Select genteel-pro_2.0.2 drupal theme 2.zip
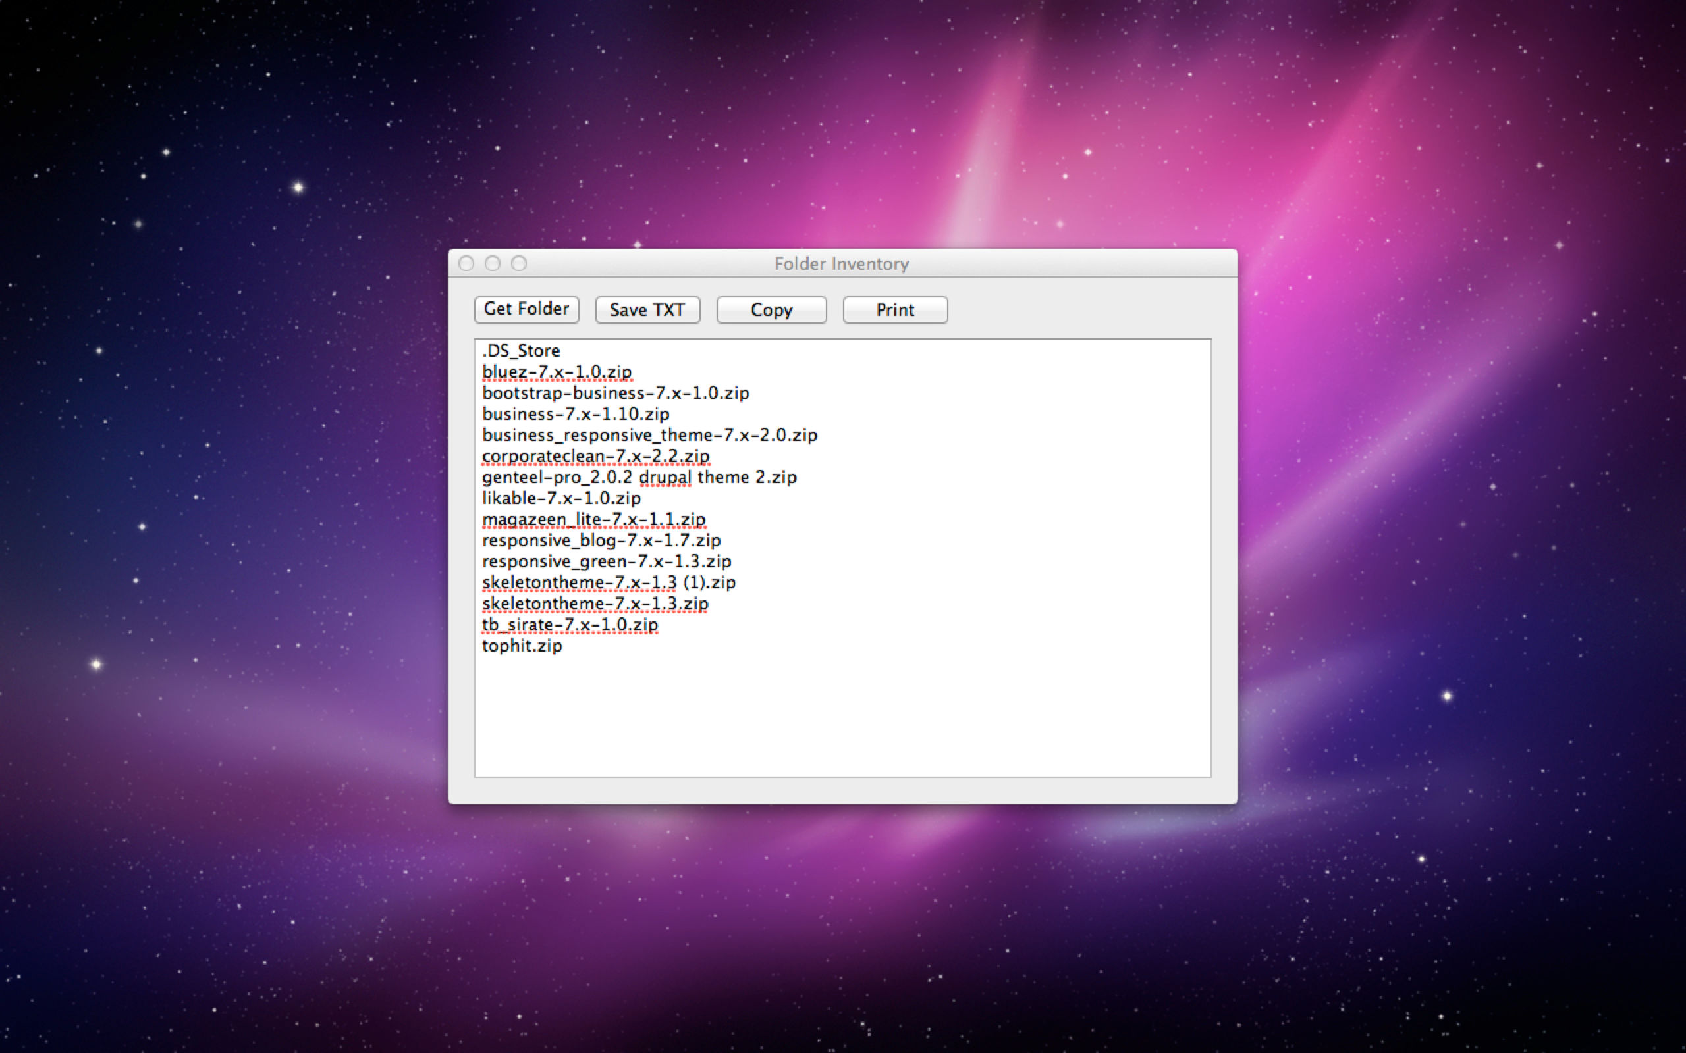 pyautogui.click(x=639, y=477)
